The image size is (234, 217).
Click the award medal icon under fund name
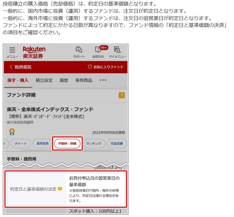tap(12, 131)
